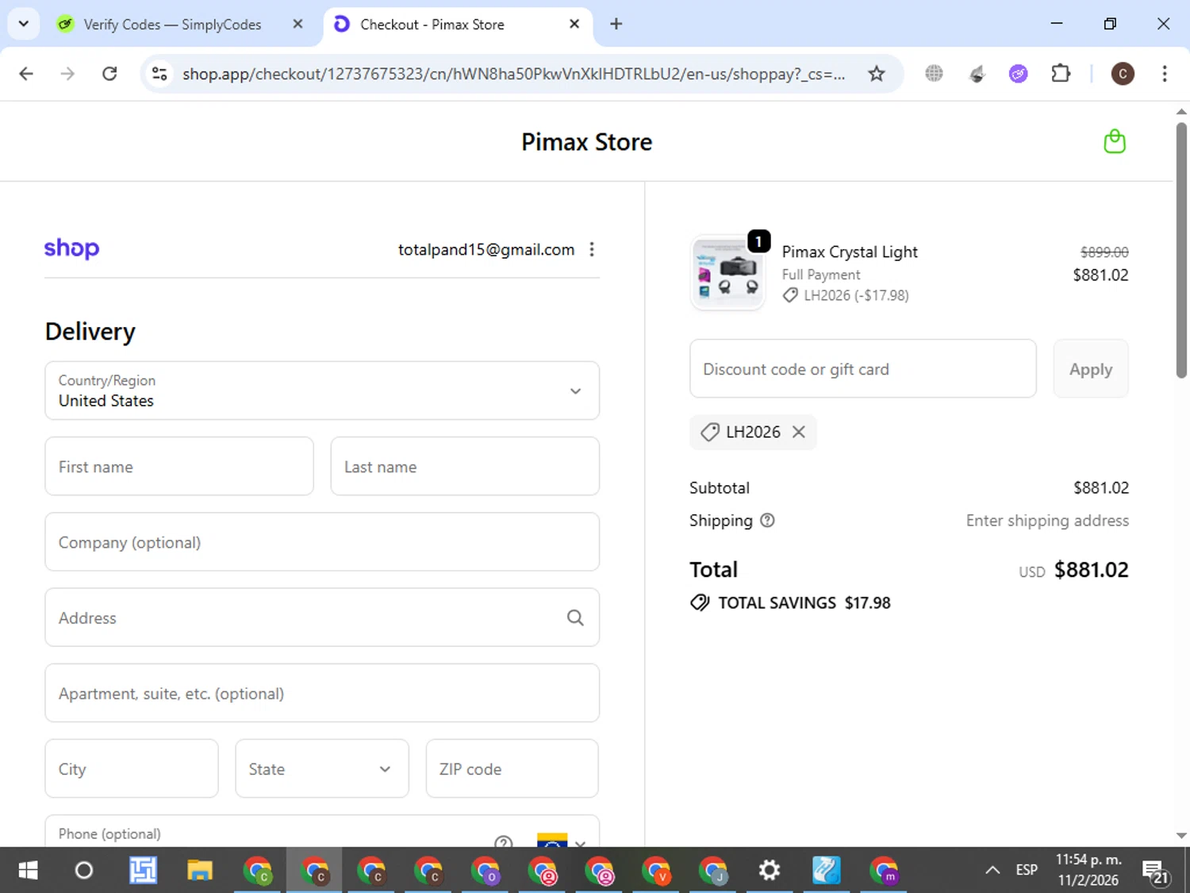
Task: Click the search magnifier in Address field
Action: 575,618
